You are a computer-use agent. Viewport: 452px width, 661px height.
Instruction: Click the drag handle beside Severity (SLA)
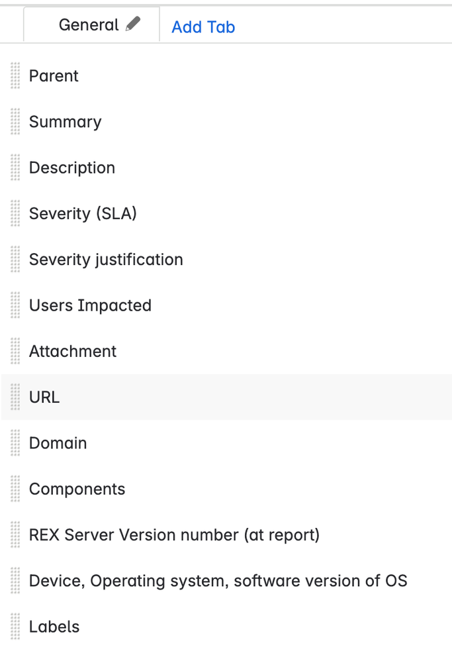pyautogui.click(x=14, y=213)
